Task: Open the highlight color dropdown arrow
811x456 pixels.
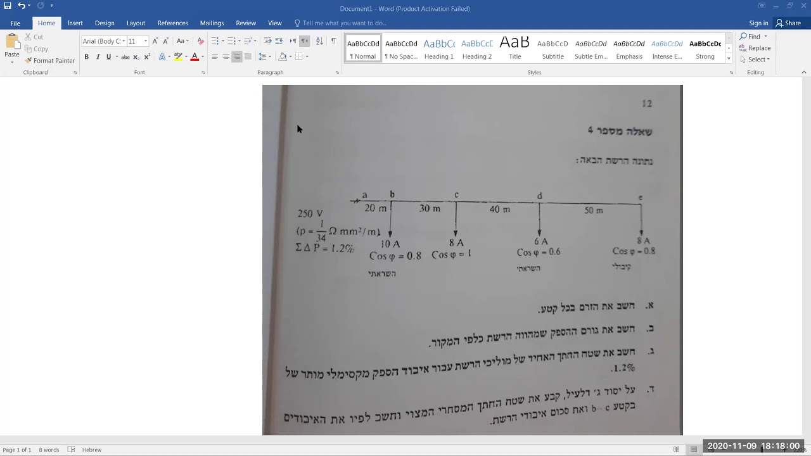Action: (186, 57)
